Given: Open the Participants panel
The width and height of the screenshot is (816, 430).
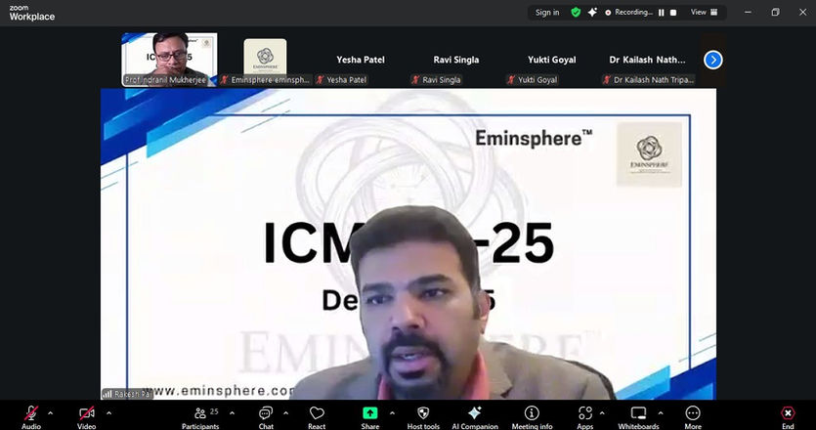Looking at the screenshot, I should click(200, 417).
